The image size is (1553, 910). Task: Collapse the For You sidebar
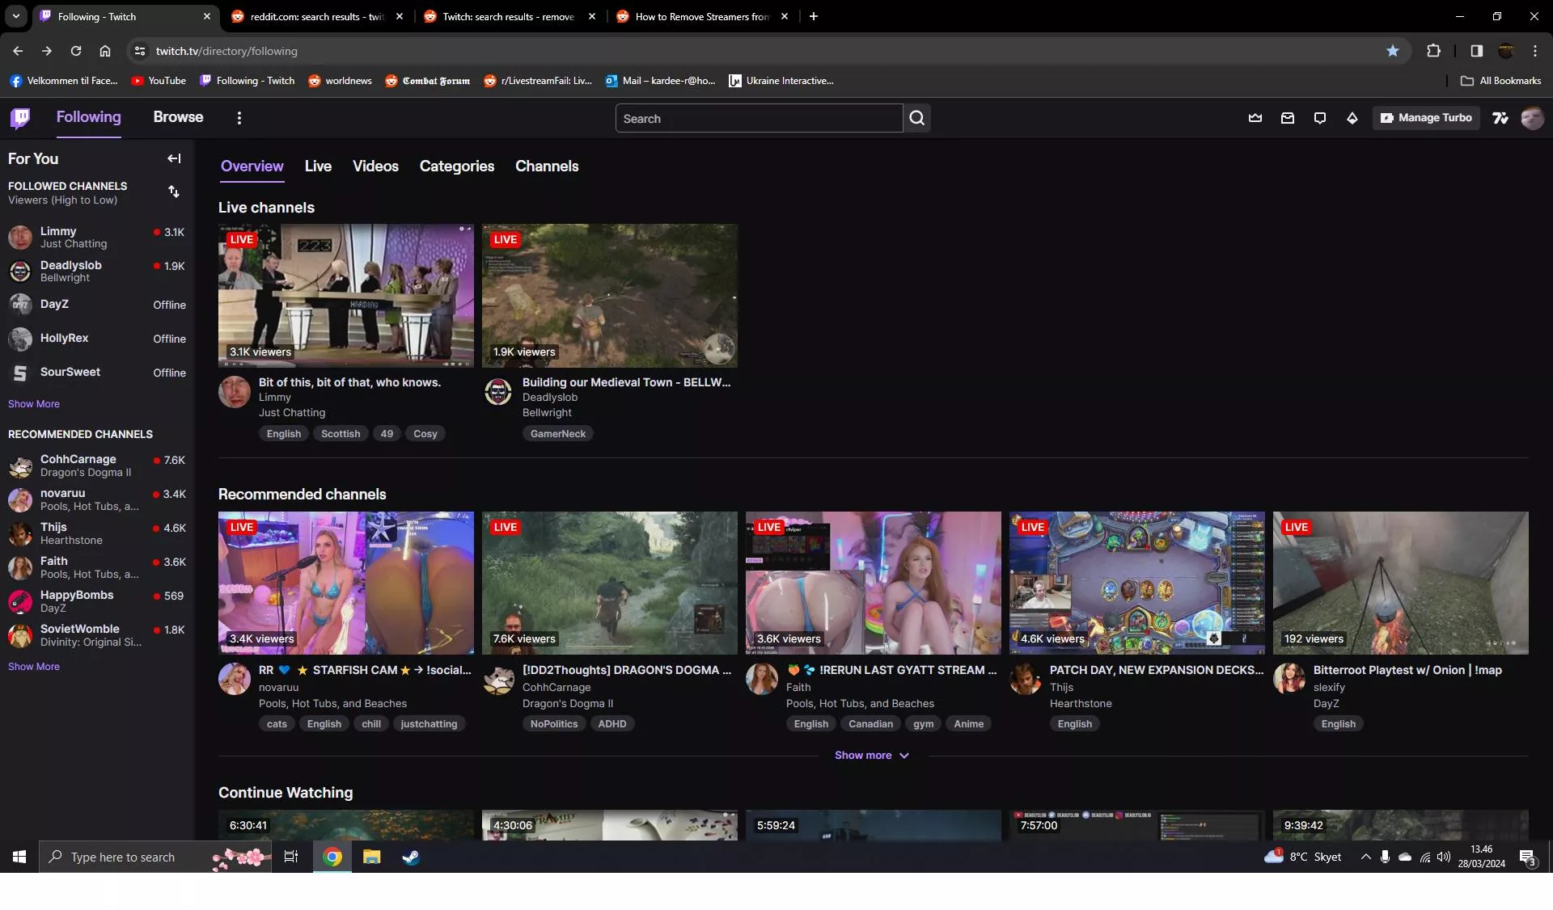pos(174,158)
